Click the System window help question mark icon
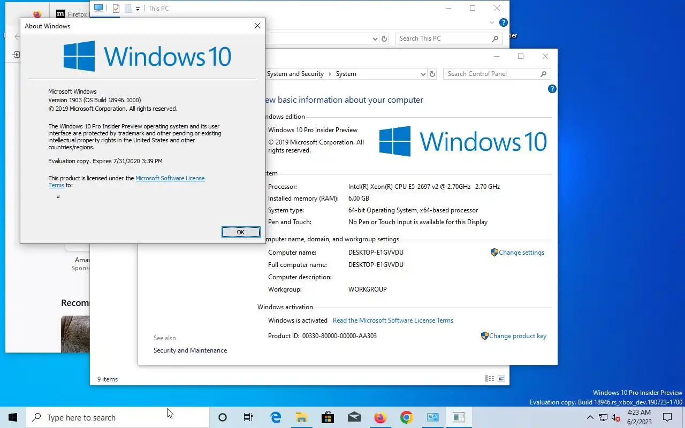The image size is (685, 428). (552, 89)
